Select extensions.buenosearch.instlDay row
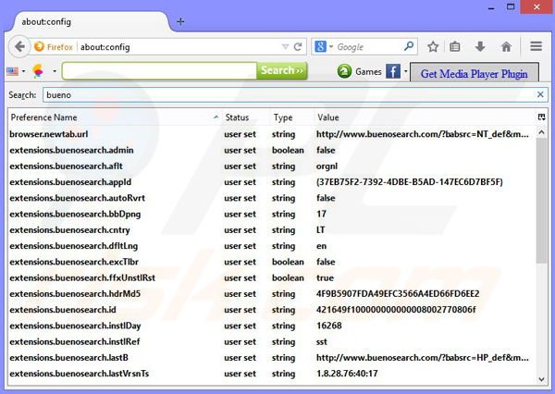The height and width of the screenshot is (394, 555). pos(272,326)
